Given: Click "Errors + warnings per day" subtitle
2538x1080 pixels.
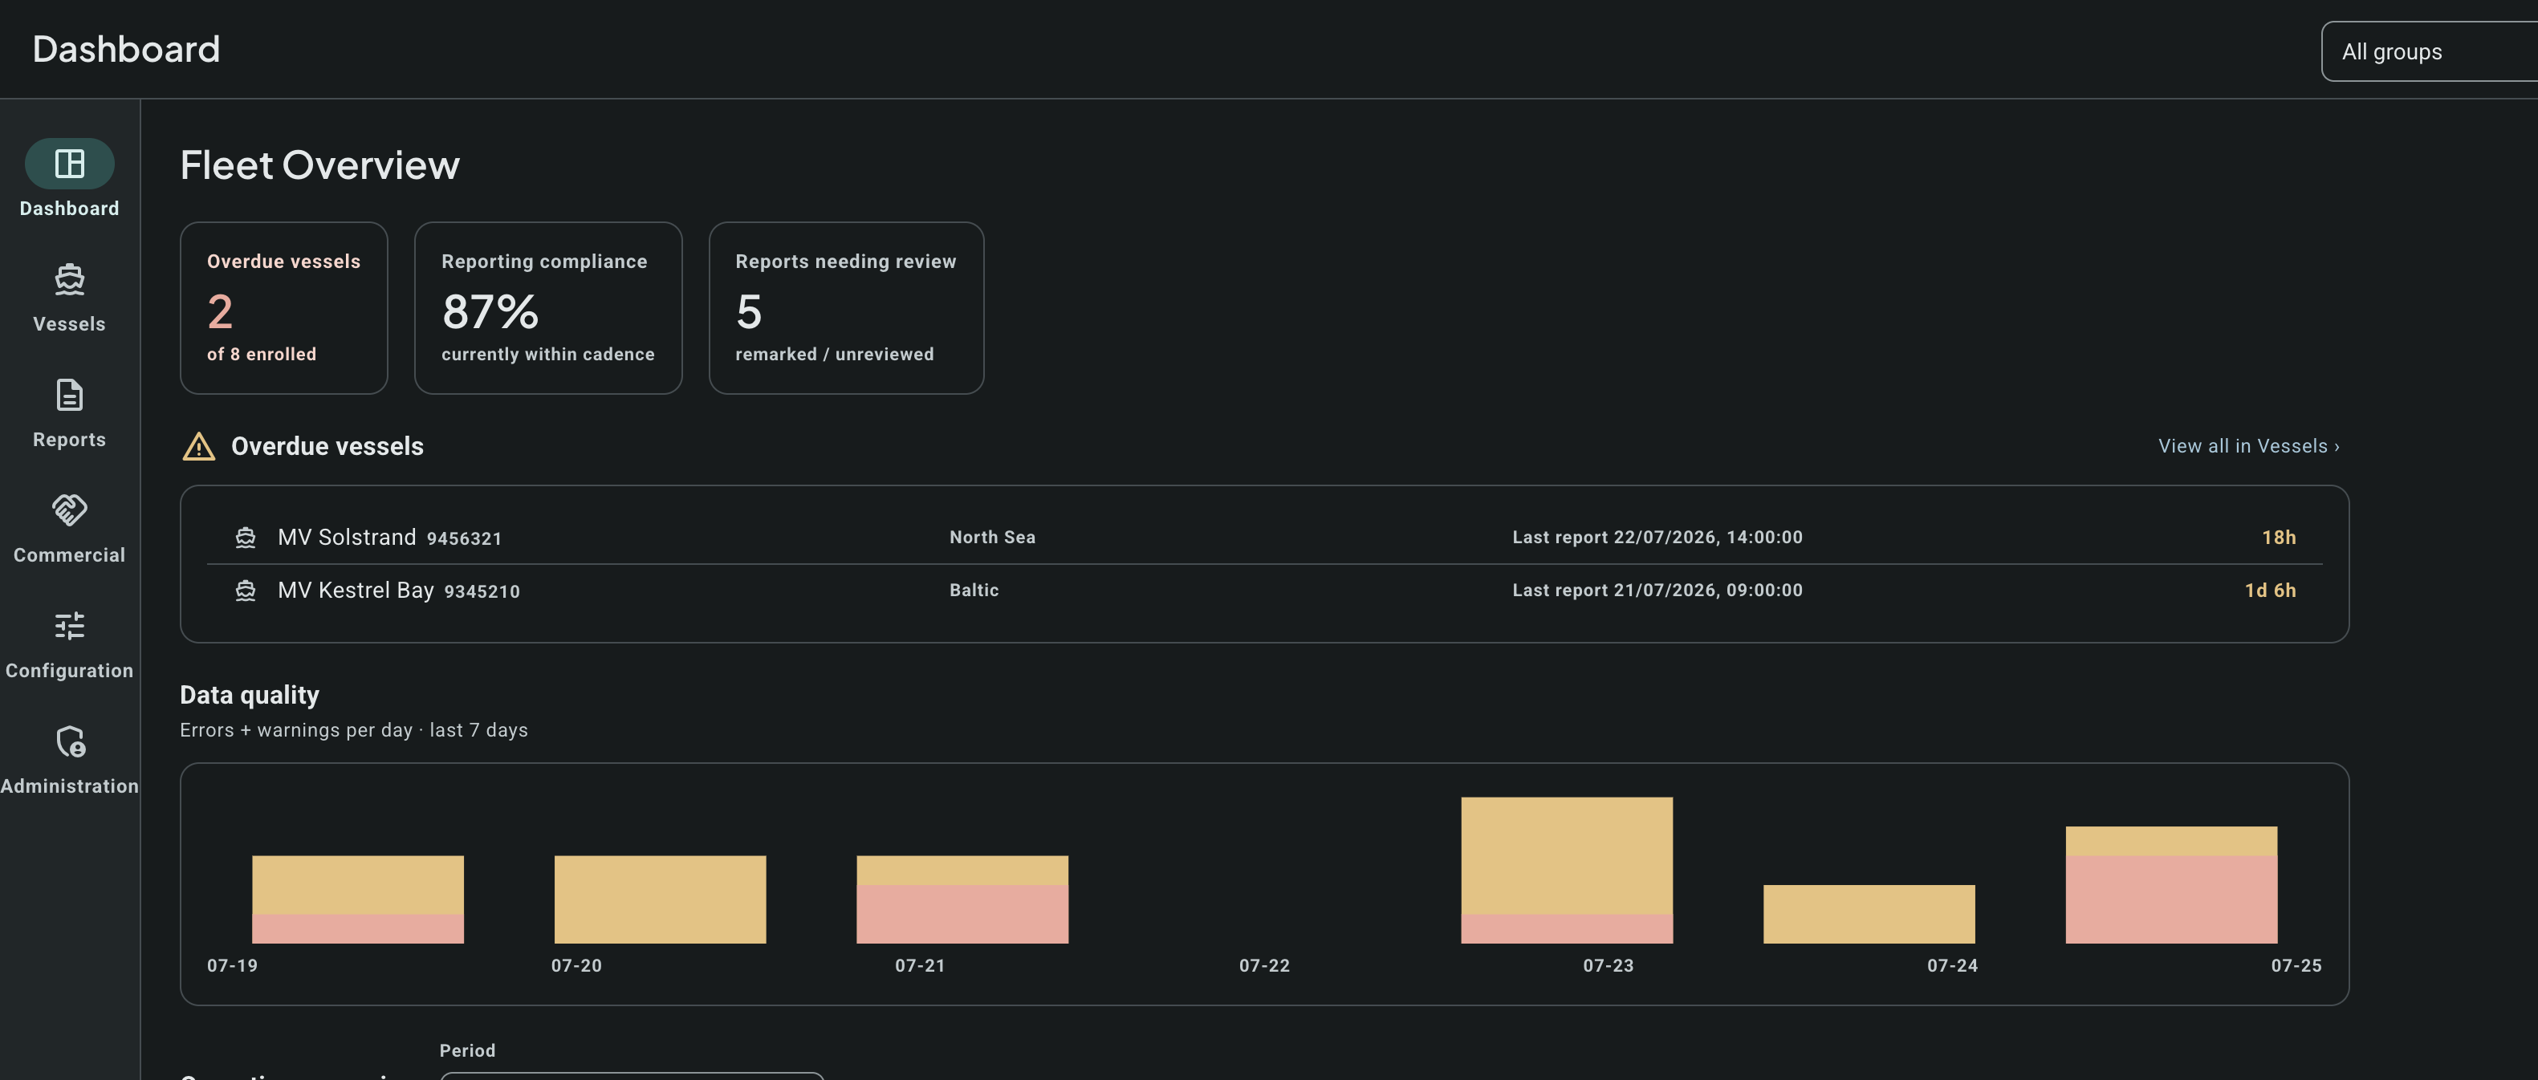Looking at the screenshot, I should 295,730.
